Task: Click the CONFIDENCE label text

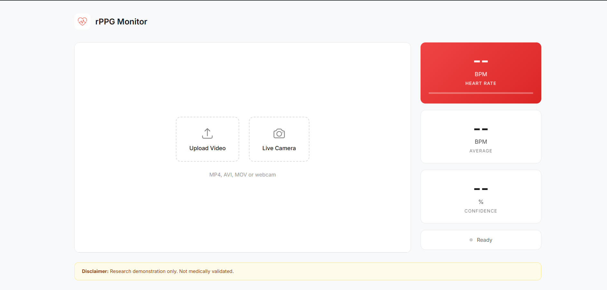Action: (x=480, y=211)
